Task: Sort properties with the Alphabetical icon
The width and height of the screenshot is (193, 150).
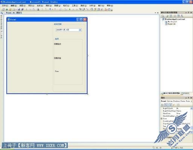Action: [x=166, y=105]
